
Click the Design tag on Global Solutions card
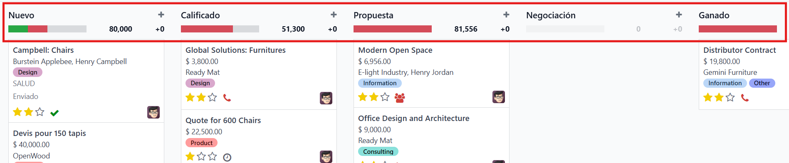click(x=200, y=83)
